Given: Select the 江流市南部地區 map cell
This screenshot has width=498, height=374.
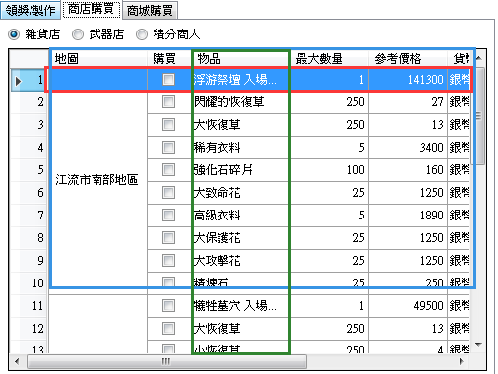Looking at the screenshot, I should (97, 180).
